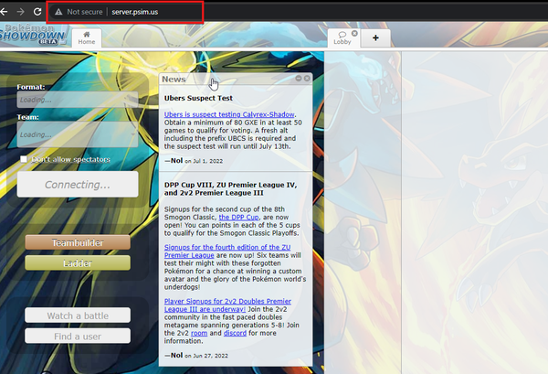Go forward using the browser forward arrow
548x374 pixels.
pyautogui.click(x=21, y=12)
